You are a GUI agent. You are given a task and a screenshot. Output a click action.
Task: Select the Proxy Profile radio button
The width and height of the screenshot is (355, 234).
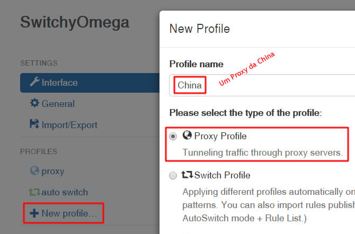pos(173,137)
